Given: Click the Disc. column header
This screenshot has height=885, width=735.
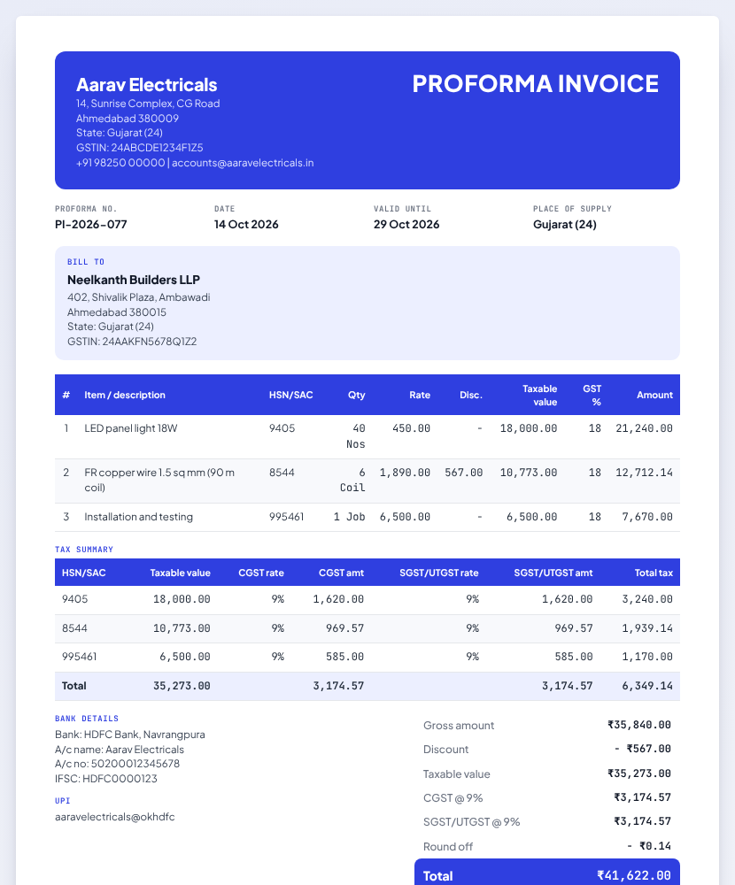Looking at the screenshot, I should [471, 395].
